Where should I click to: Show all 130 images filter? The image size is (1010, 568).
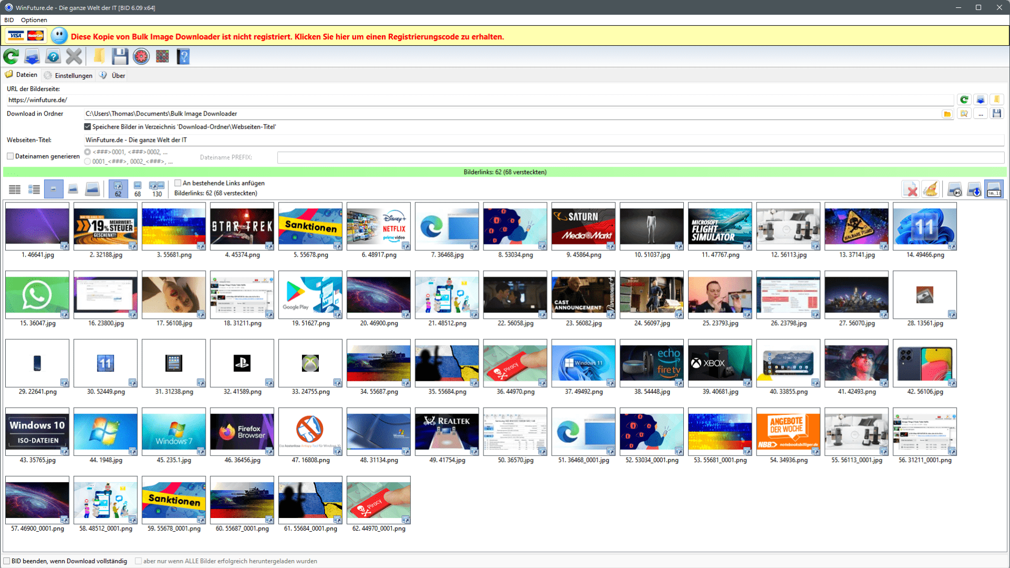[157, 189]
